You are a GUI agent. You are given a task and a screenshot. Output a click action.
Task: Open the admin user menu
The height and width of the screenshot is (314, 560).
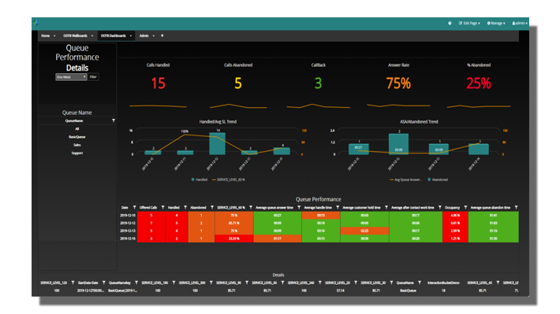pos(520,23)
